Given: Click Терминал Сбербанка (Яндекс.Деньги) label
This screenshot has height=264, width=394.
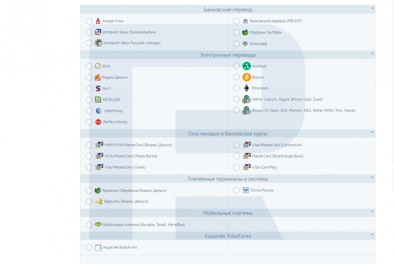Looking at the screenshot, I should point(134,191).
